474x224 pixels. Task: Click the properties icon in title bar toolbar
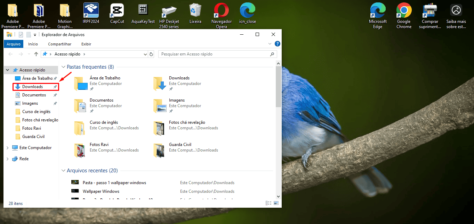[21, 35]
